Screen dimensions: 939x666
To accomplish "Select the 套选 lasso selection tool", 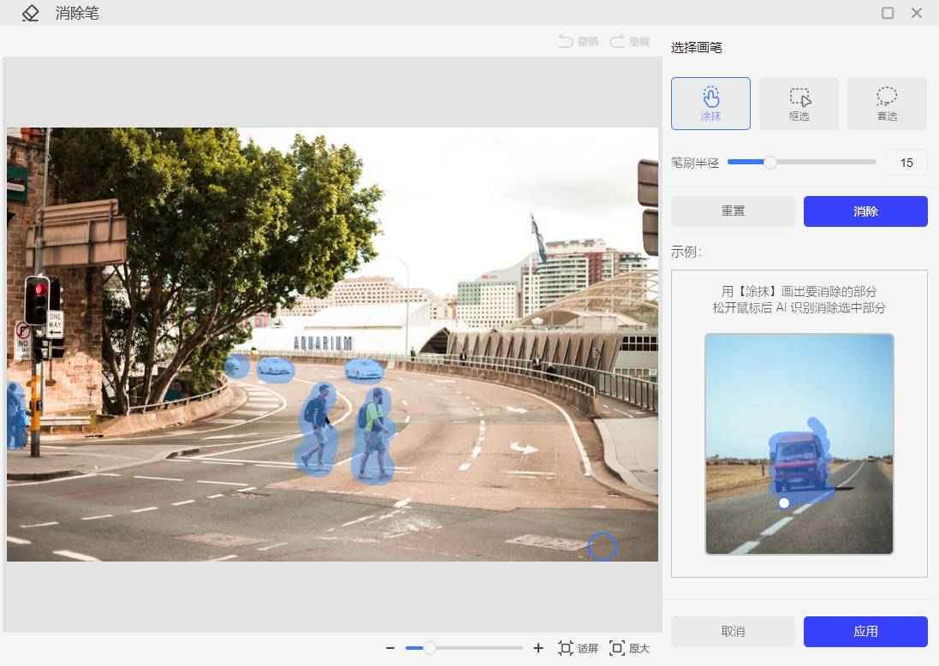I will coord(887,104).
